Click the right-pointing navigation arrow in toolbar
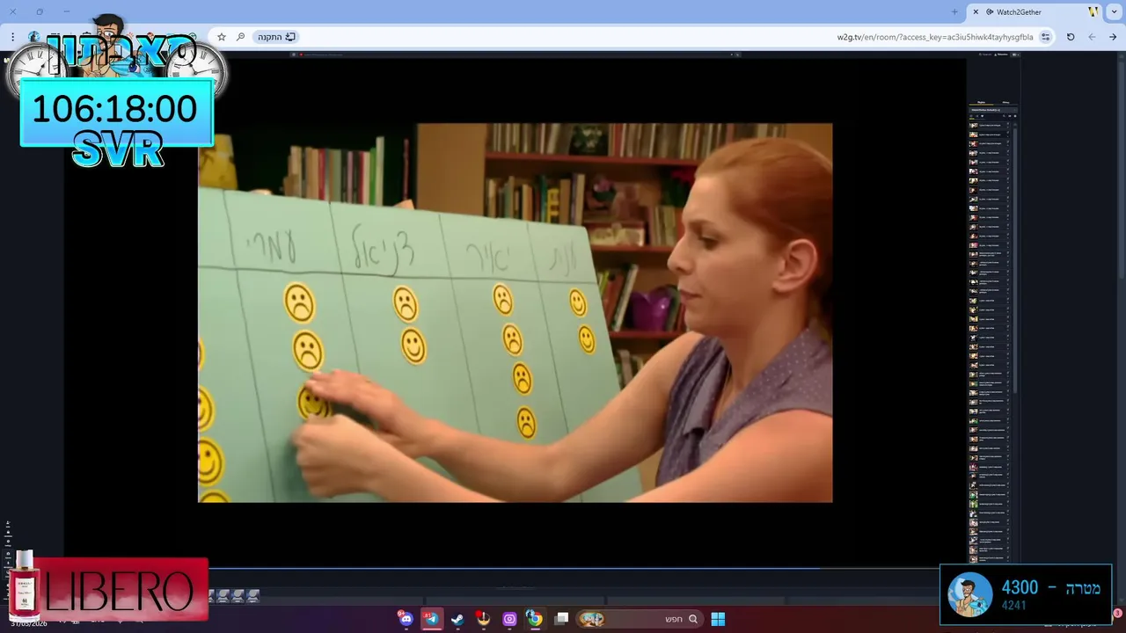 click(1113, 37)
